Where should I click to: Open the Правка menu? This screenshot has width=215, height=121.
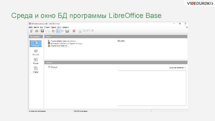click(x=36, y=27)
